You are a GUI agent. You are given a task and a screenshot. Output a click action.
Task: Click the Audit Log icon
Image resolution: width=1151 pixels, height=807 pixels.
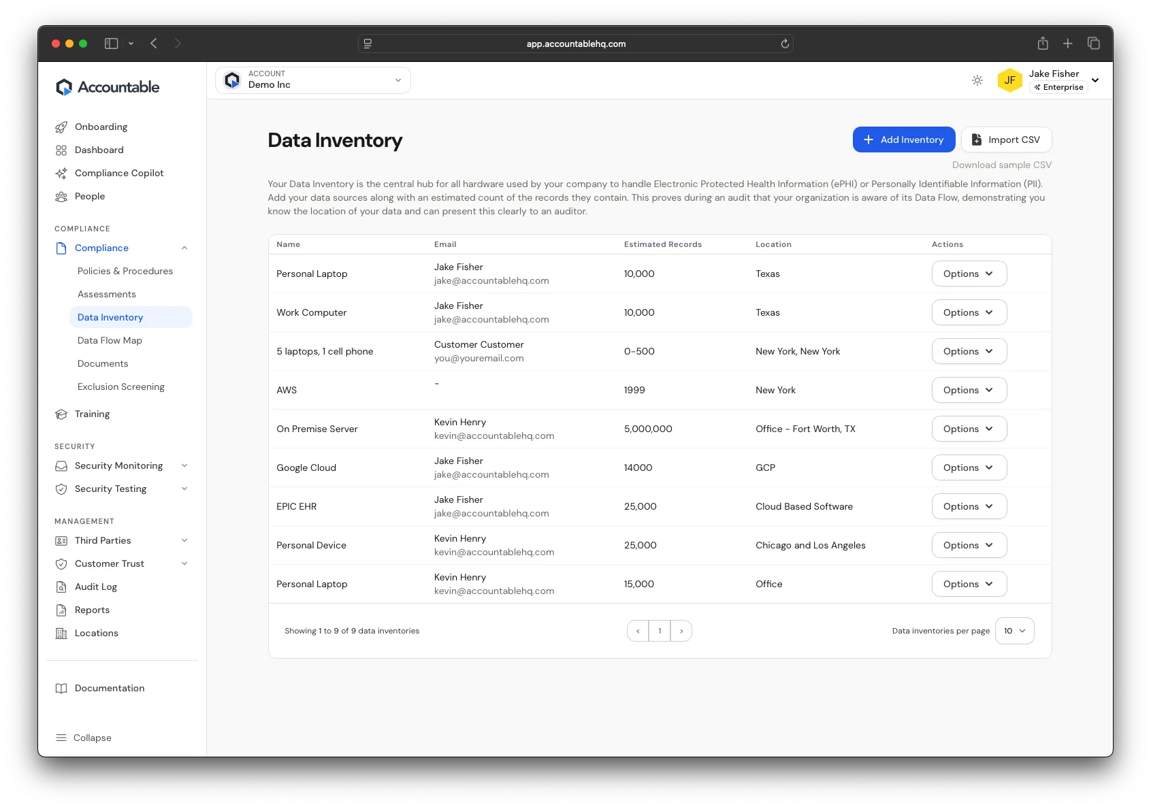coord(61,587)
